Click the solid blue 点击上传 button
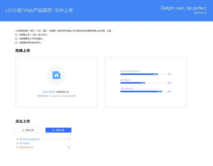The image size is (213, 166). click(58, 130)
